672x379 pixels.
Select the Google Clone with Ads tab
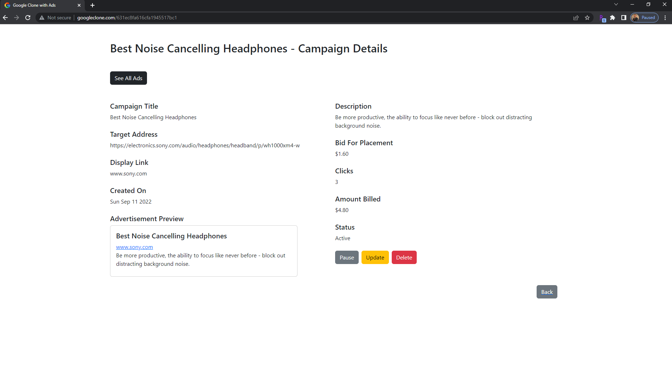(42, 5)
